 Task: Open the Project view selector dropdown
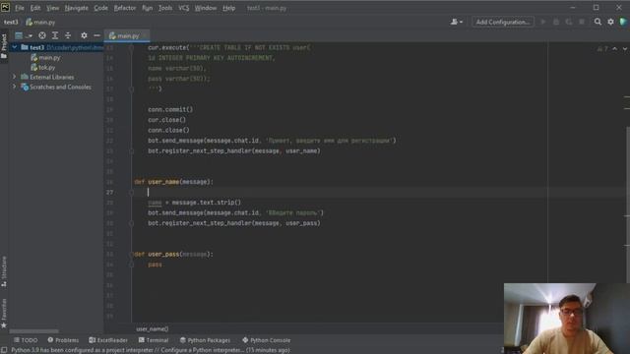(24, 35)
